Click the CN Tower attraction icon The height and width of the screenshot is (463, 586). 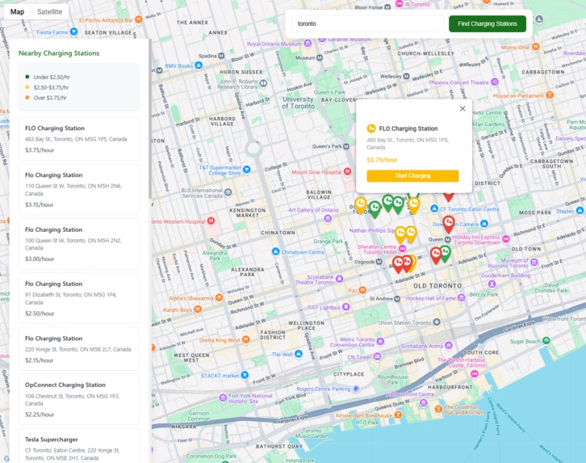tap(377, 357)
